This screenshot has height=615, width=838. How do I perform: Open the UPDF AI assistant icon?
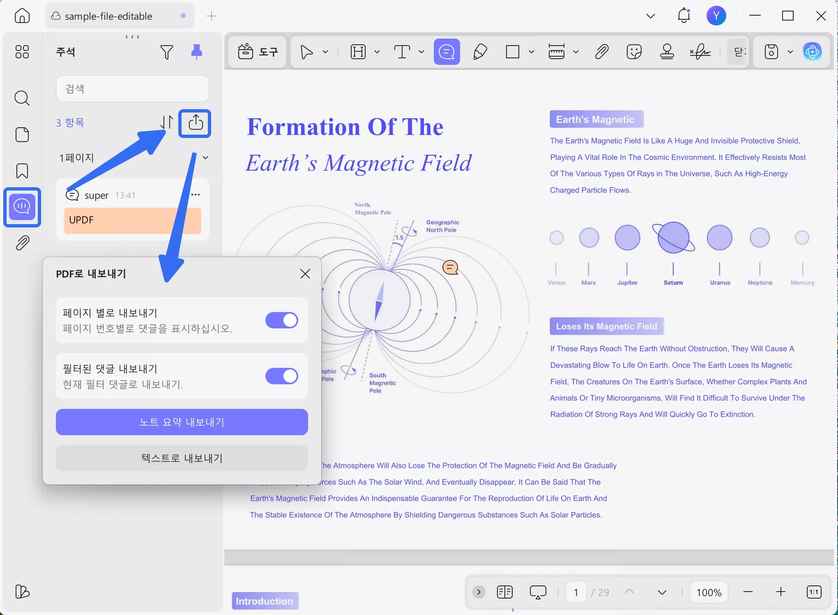[812, 52]
